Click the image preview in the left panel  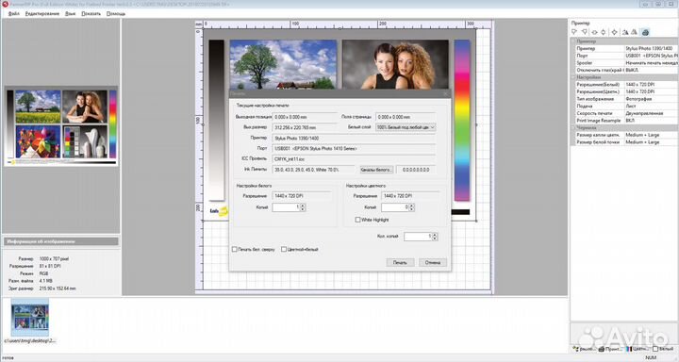(x=61, y=126)
